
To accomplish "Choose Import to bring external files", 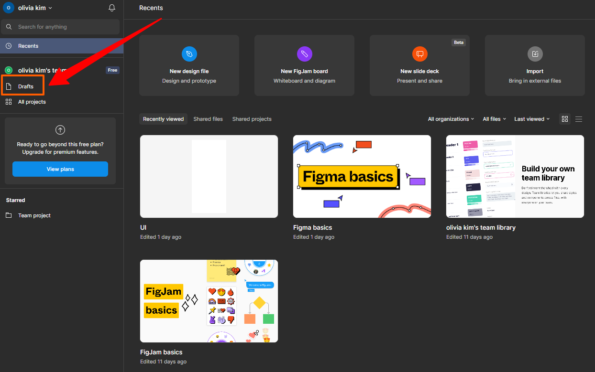I will pos(535,65).
